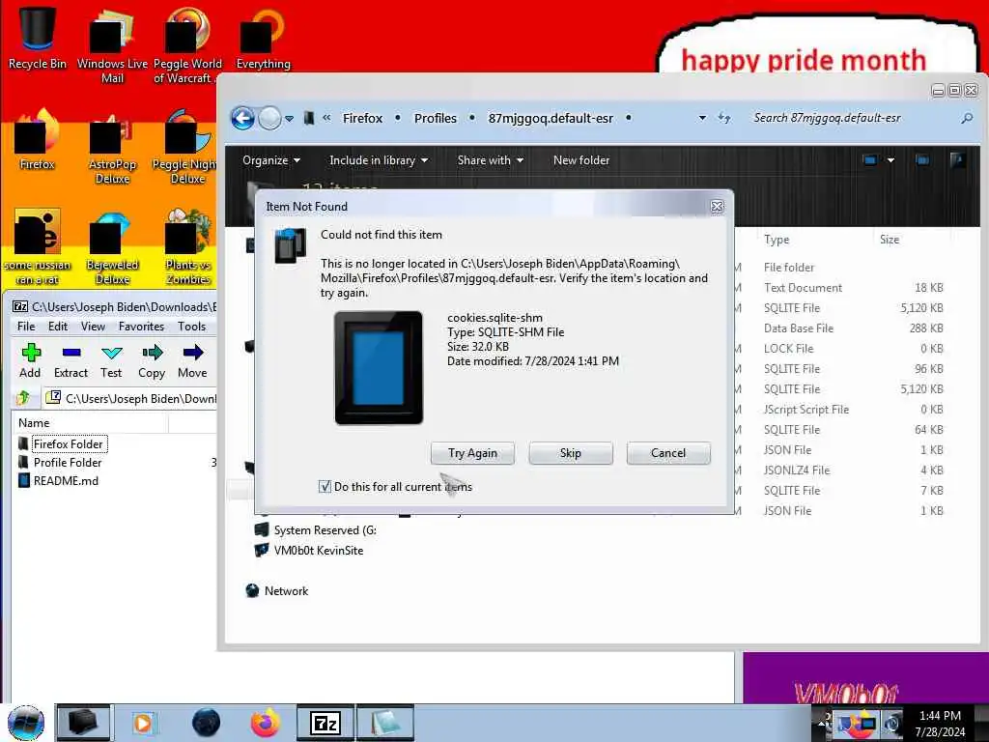
Task: Select the Plants vs Zombies desktop icon
Action: [x=187, y=247]
